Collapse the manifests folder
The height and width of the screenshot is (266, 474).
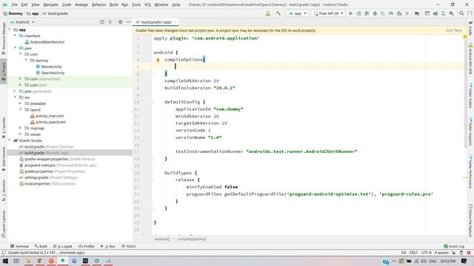pyautogui.click(x=15, y=35)
